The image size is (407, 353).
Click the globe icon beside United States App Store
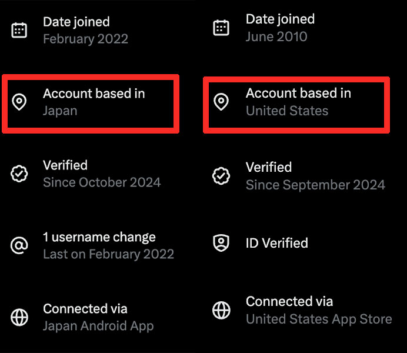click(221, 309)
